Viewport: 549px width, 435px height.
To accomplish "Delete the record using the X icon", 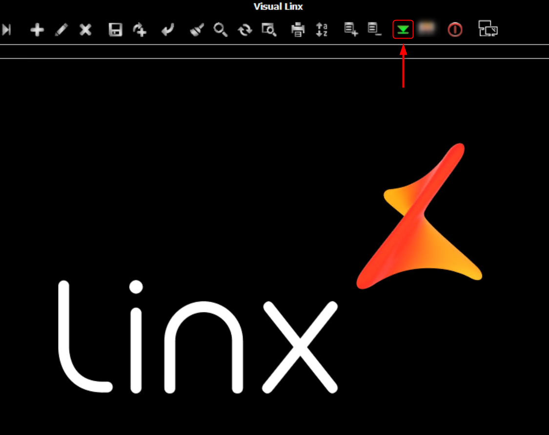I will coord(85,29).
